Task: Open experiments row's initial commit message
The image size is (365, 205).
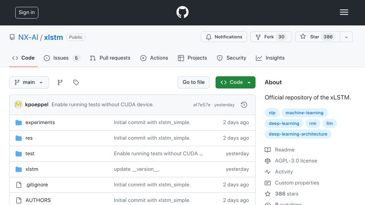Action: pyautogui.click(x=152, y=123)
